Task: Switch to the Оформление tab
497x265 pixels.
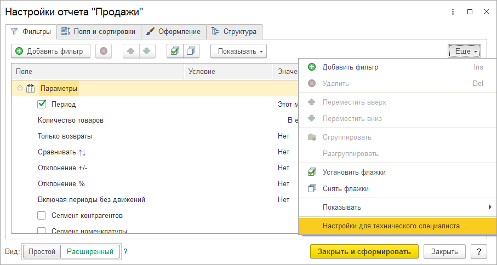Action: pos(174,31)
